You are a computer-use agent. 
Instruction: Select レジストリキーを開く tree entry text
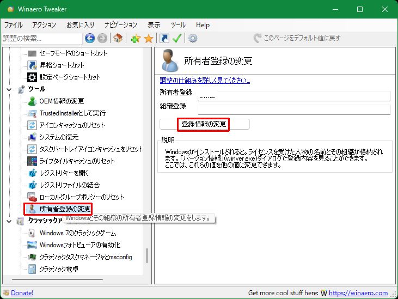[x=64, y=173]
